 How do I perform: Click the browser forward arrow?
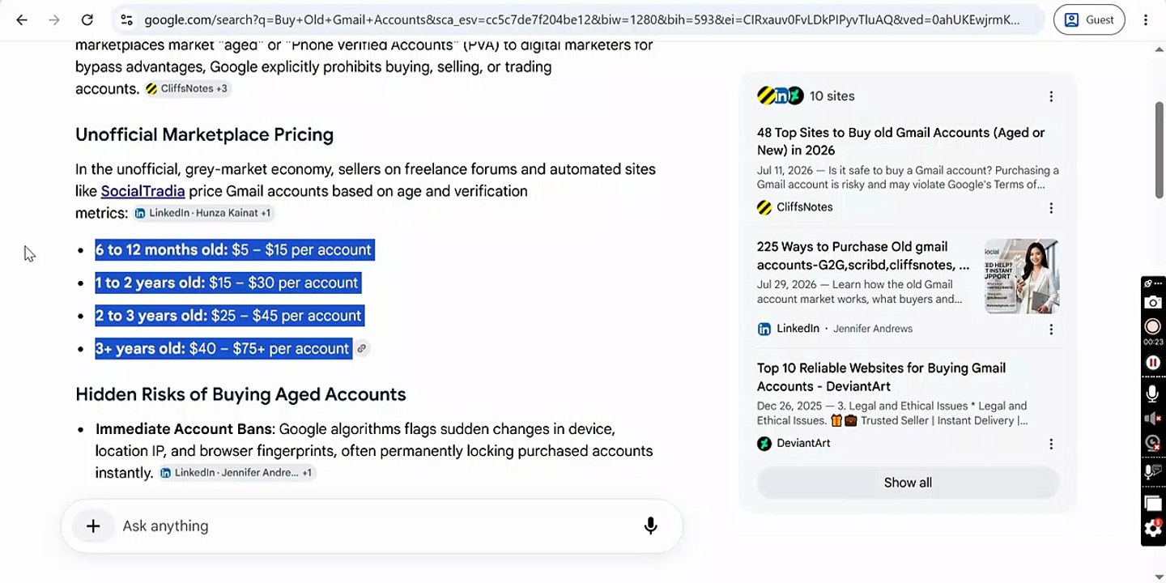tap(54, 20)
